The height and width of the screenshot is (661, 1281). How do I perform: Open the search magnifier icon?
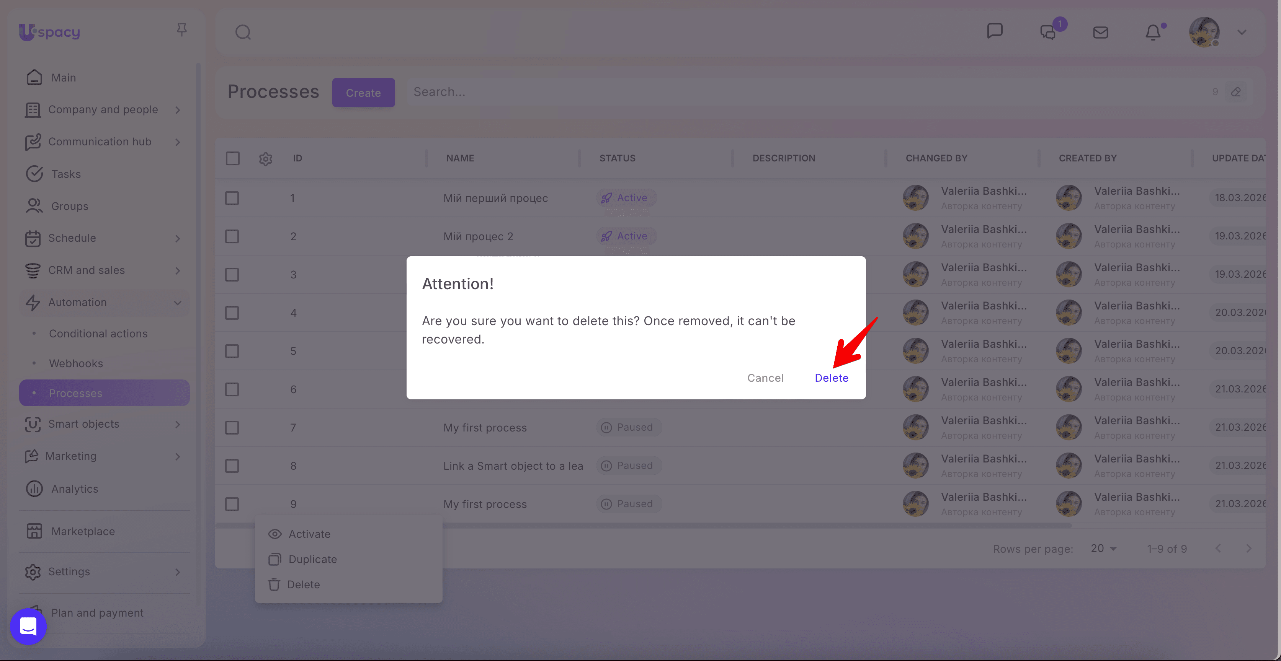click(243, 32)
